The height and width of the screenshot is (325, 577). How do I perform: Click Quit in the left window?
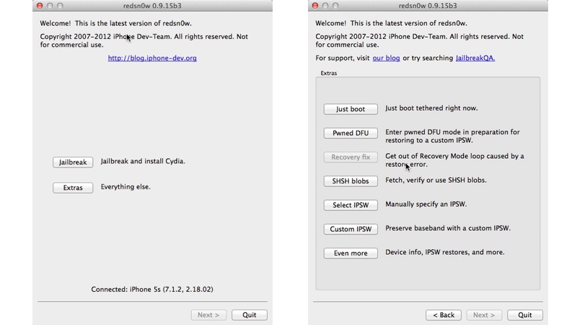pyautogui.click(x=249, y=315)
